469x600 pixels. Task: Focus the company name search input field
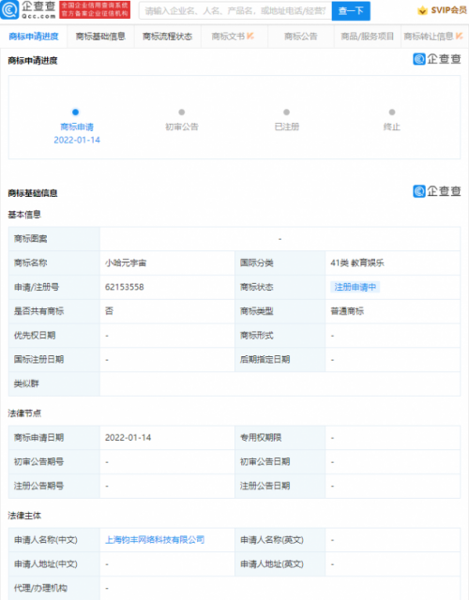coord(235,10)
